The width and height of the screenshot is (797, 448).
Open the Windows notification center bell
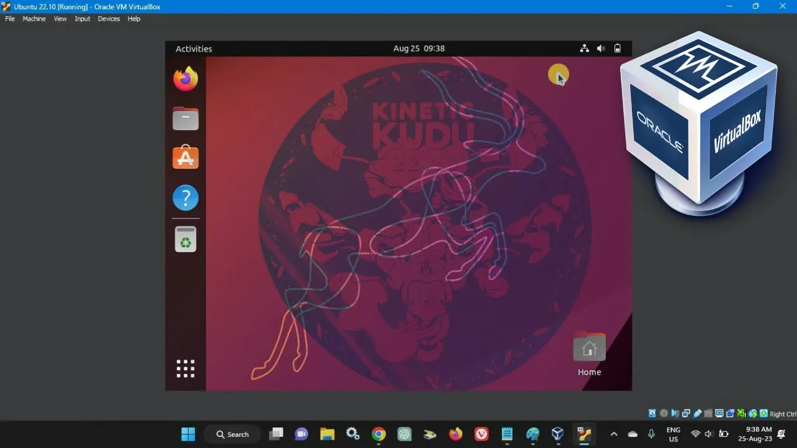[781, 434]
